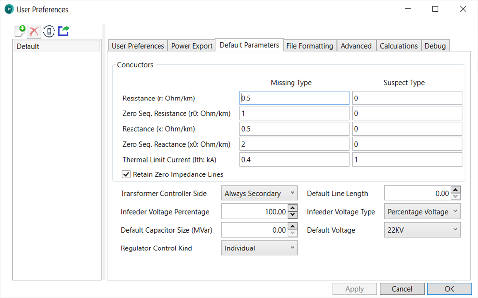Screen dimensions: 478x298
Task: Select the Default profile in the list
Action: 56,46
